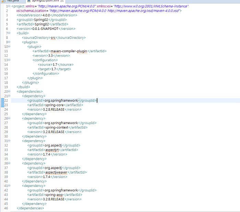Image resolution: width=240 pixels, height=212 pixels.
Task: Click the aspectjweaver artifactId text
Action: click(x=56, y=172)
